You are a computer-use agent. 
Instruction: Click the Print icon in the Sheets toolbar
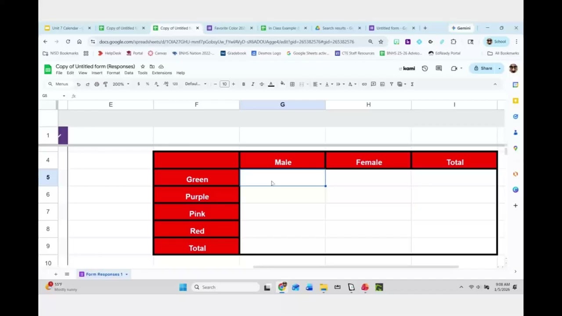[x=97, y=84]
